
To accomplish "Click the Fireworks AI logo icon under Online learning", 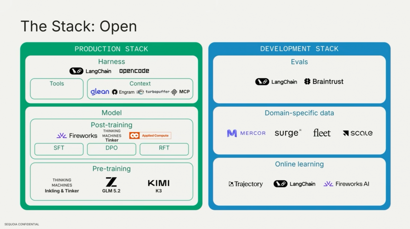I will (x=328, y=184).
